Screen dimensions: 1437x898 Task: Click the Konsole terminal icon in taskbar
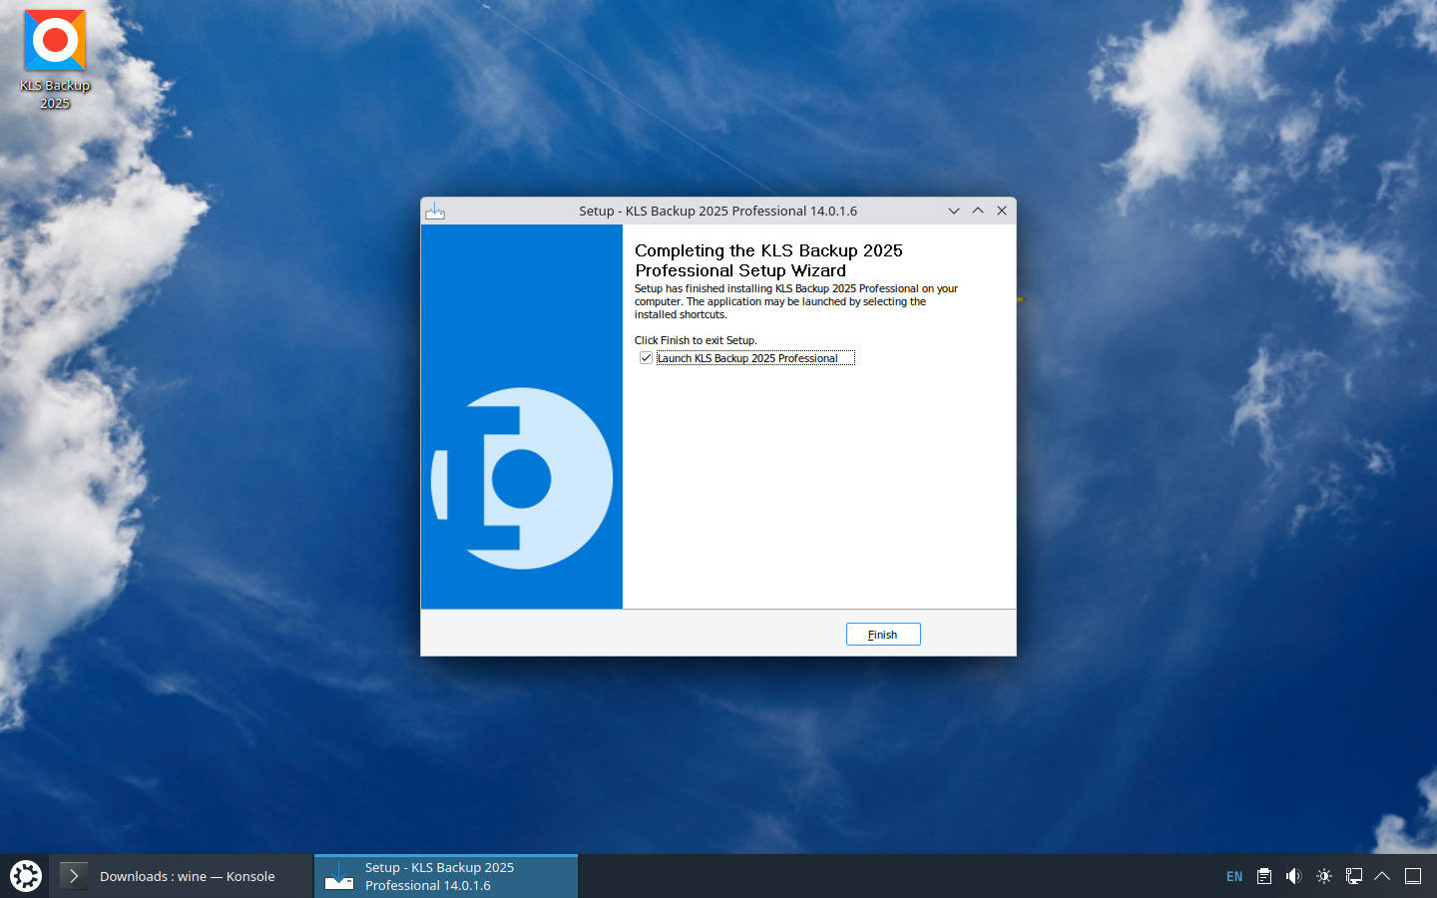click(x=74, y=876)
